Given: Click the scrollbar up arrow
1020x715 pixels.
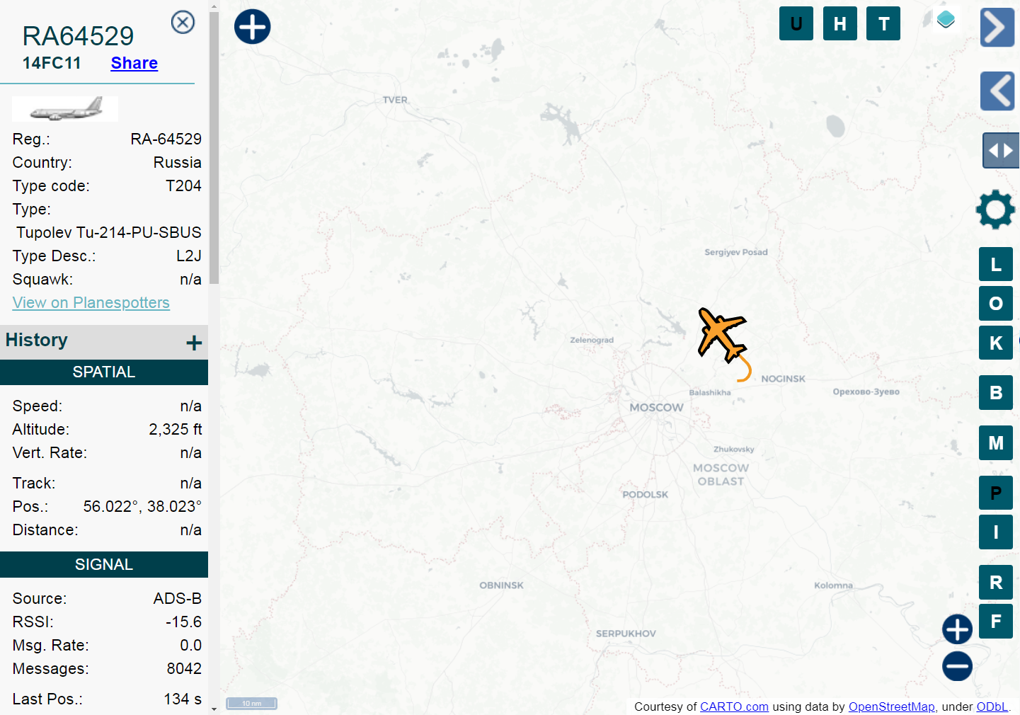Looking at the screenshot, I should pos(214,6).
